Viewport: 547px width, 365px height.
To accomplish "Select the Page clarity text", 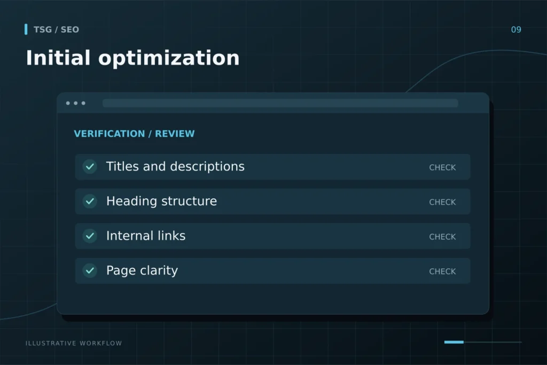I will click(142, 270).
